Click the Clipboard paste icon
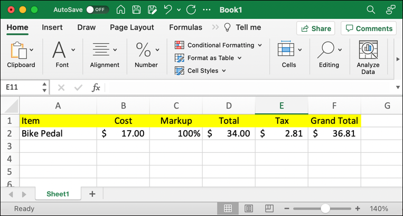Image resolution: width=403 pixels, height=216 pixels. (x=18, y=50)
